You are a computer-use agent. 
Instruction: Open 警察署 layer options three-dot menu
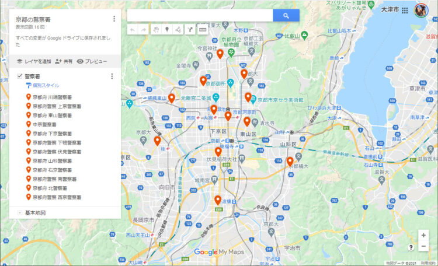point(112,76)
